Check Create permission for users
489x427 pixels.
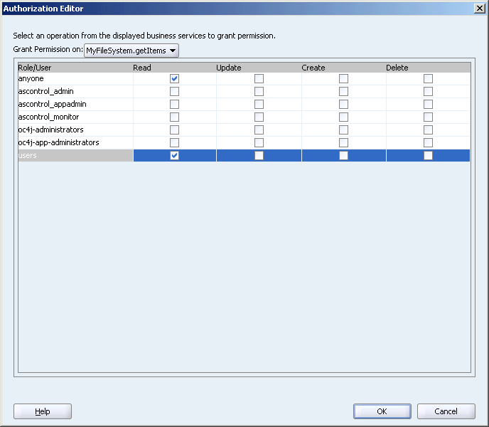pyautogui.click(x=343, y=156)
